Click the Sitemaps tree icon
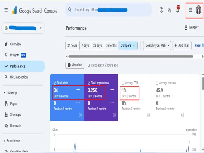Viewport: 204px width, 153px height. click(x=6, y=114)
